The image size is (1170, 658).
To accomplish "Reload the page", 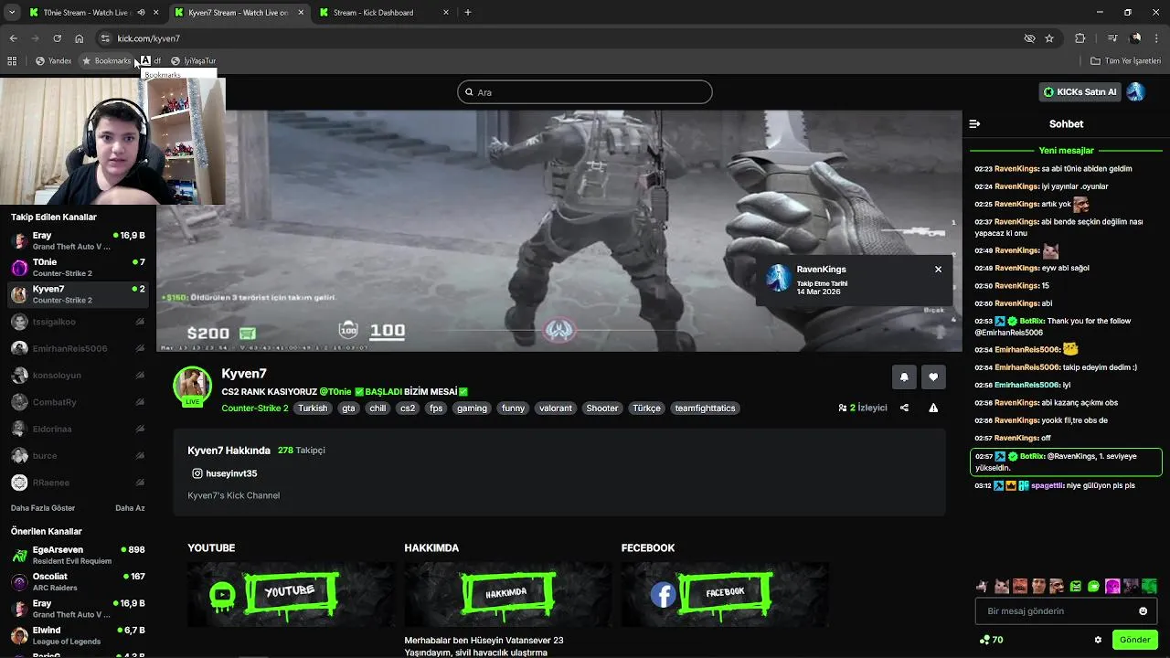I will [57, 38].
